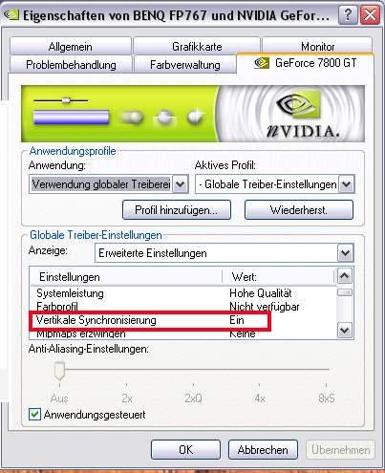The height and width of the screenshot is (473, 385).
Task: Click the NVIDIA eye icon on the GeForce tab
Action: [262, 63]
